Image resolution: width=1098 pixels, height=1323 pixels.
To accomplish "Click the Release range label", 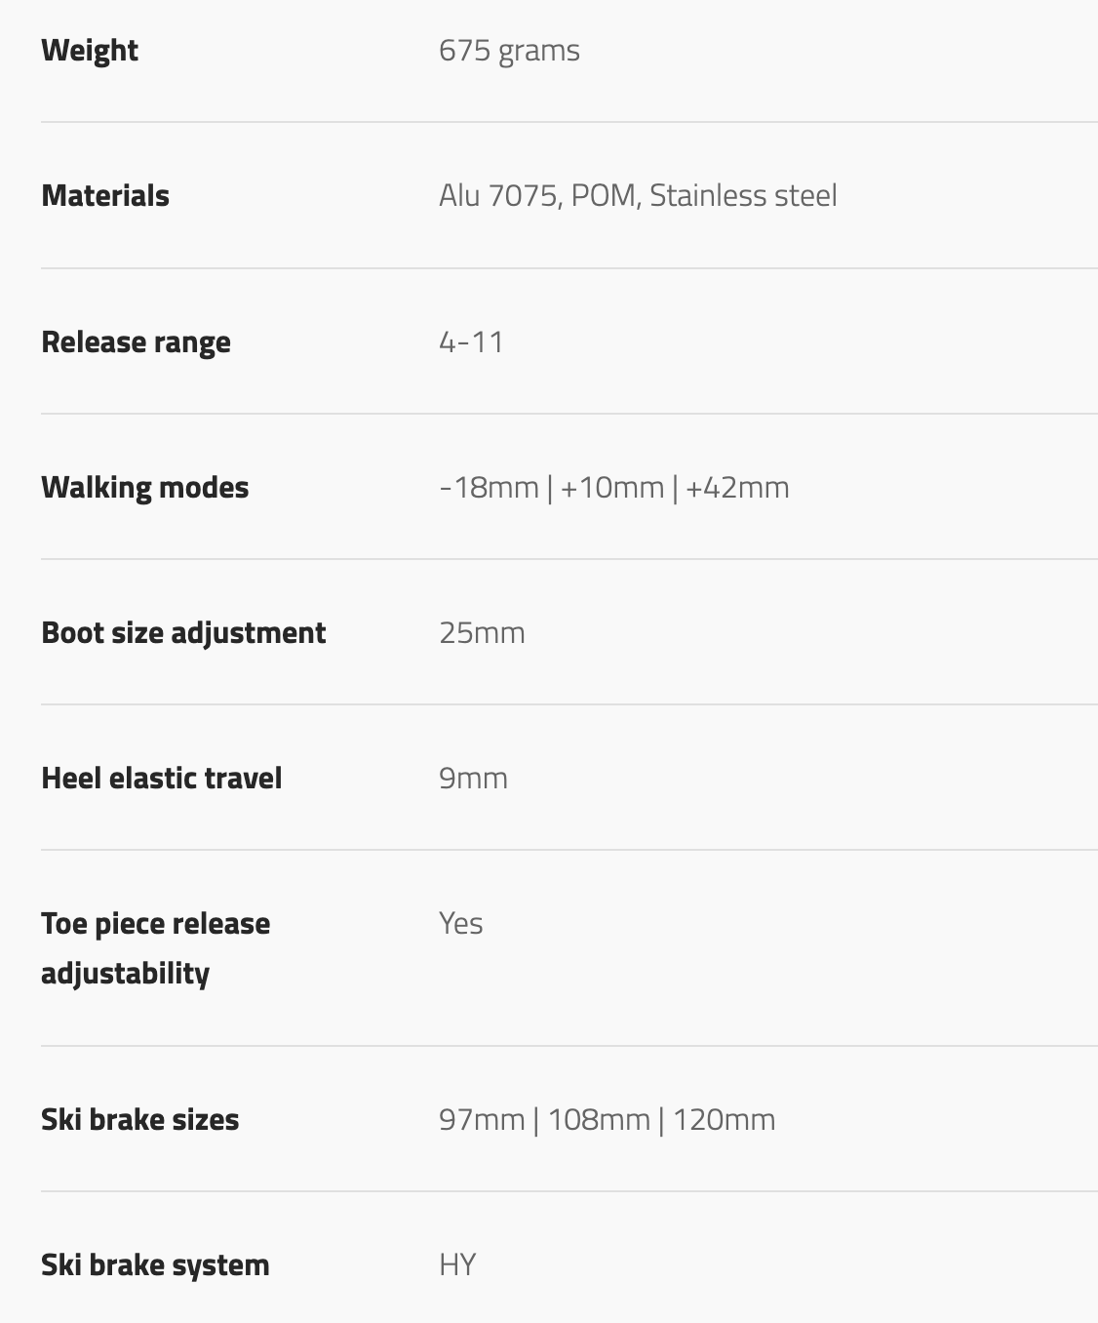I will pos(136,342).
